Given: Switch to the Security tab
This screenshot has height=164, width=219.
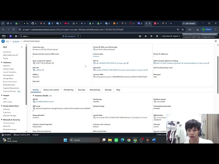Looking at the screenshot, I should 81,90.
